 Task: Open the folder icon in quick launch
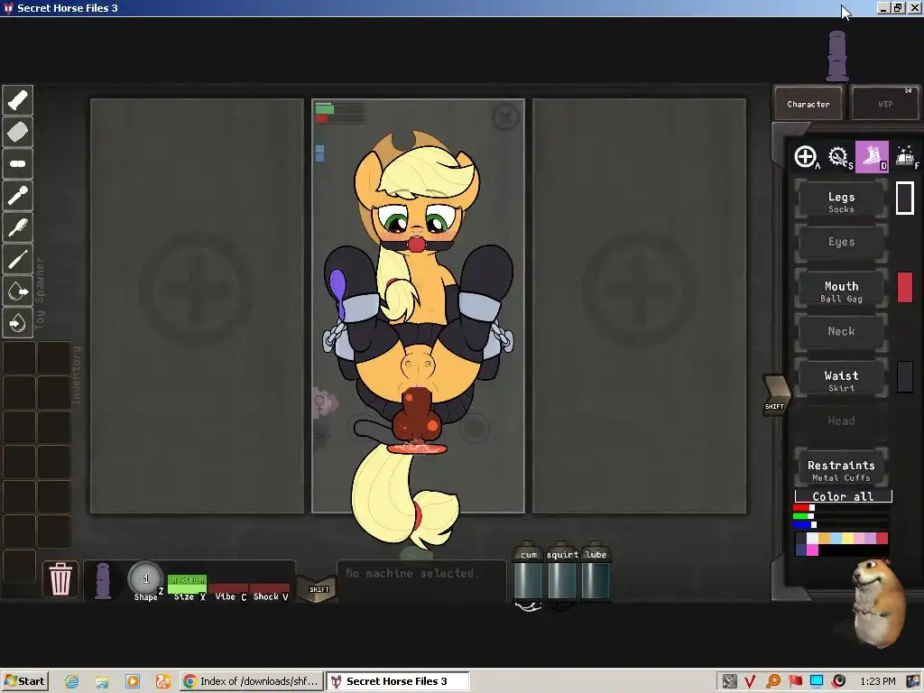tap(102, 682)
